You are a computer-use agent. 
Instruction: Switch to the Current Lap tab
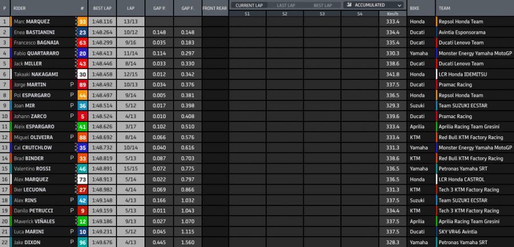coord(248,5)
